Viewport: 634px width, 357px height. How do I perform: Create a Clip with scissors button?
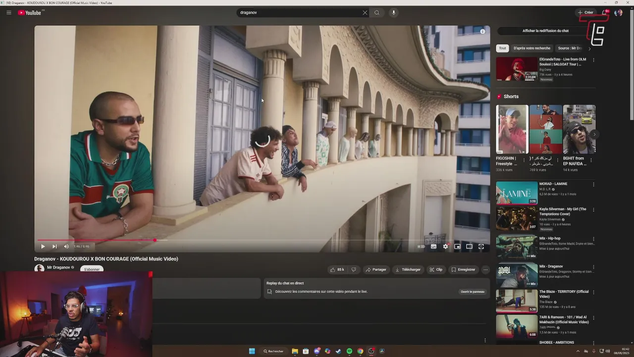click(436, 270)
